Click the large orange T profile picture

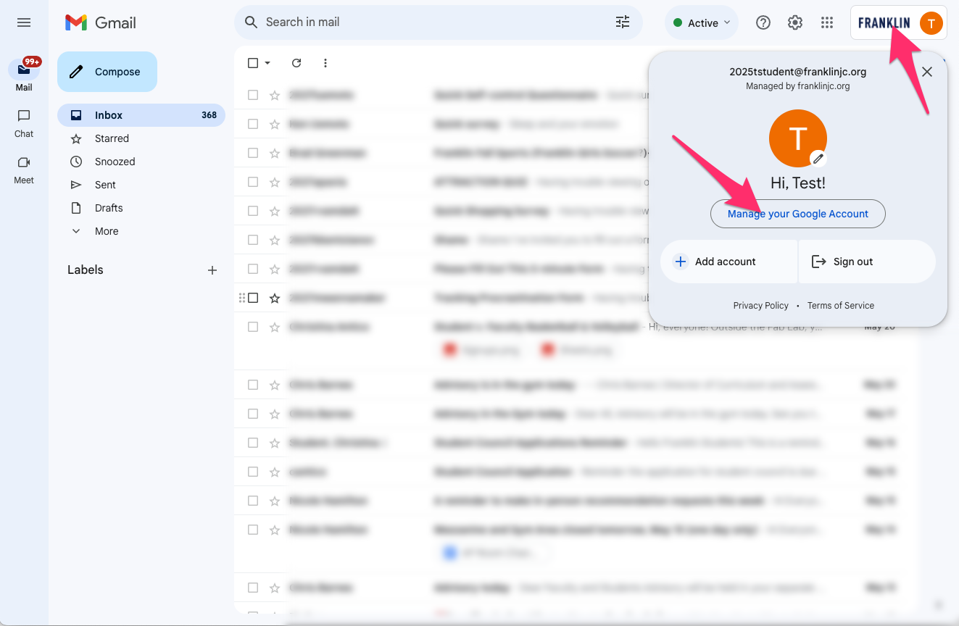click(x=797, y=138)
